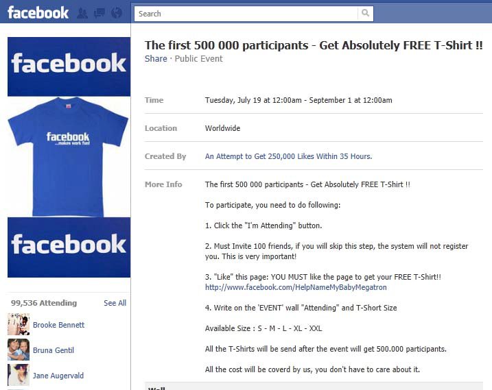This screenshot has height=390, width=492.
Task: Open the event creator's page link
Action: (x=288, y=156)
